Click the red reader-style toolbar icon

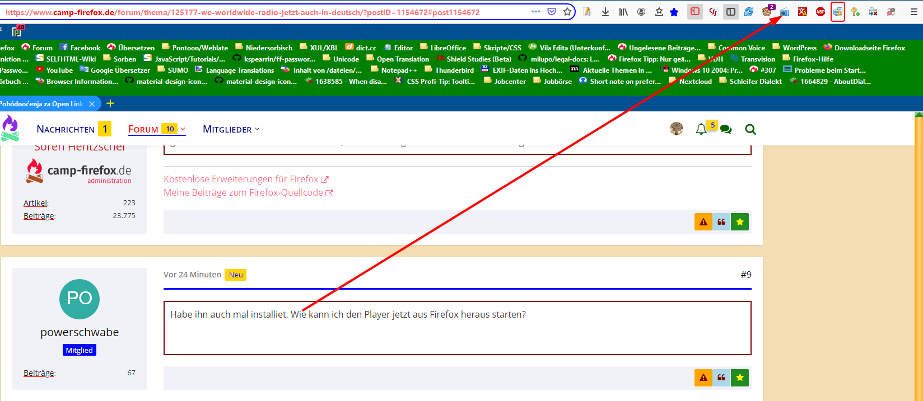695,11
